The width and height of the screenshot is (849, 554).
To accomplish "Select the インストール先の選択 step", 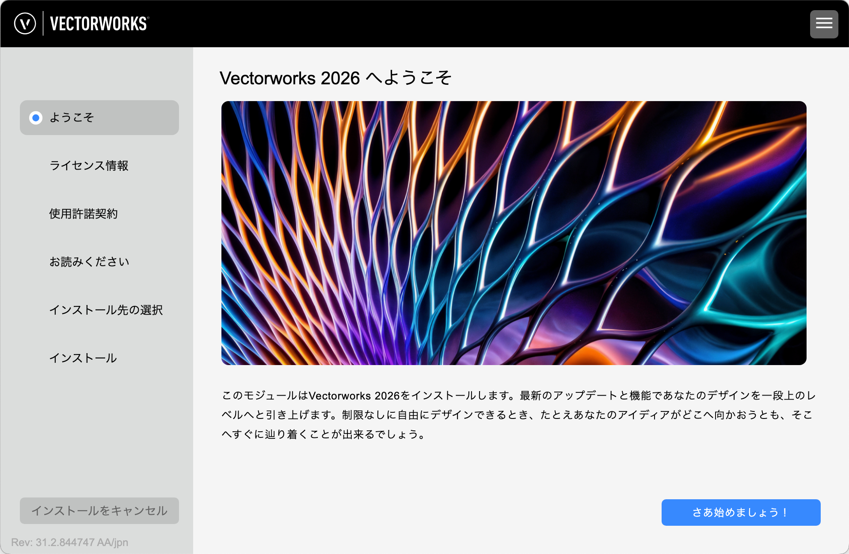I will [106, 310].
